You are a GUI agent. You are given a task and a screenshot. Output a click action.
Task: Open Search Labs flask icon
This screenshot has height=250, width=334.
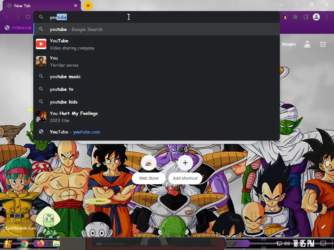(x=307, y=44)
